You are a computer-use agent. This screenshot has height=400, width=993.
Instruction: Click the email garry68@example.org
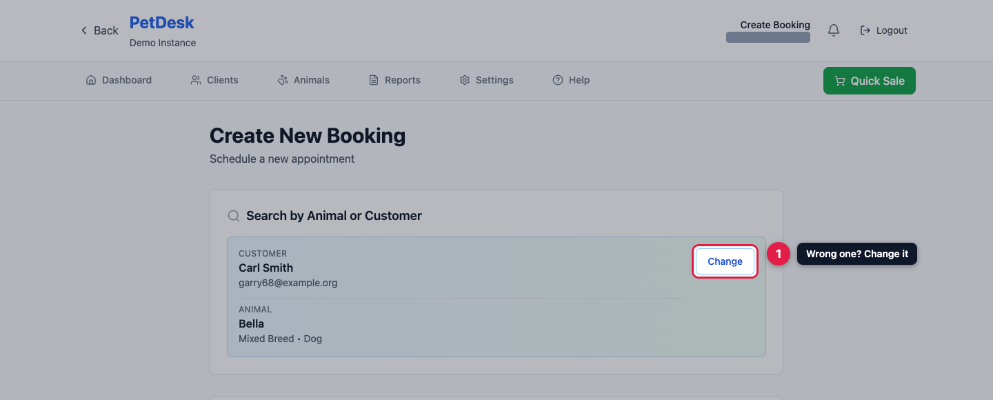[288, 283]
